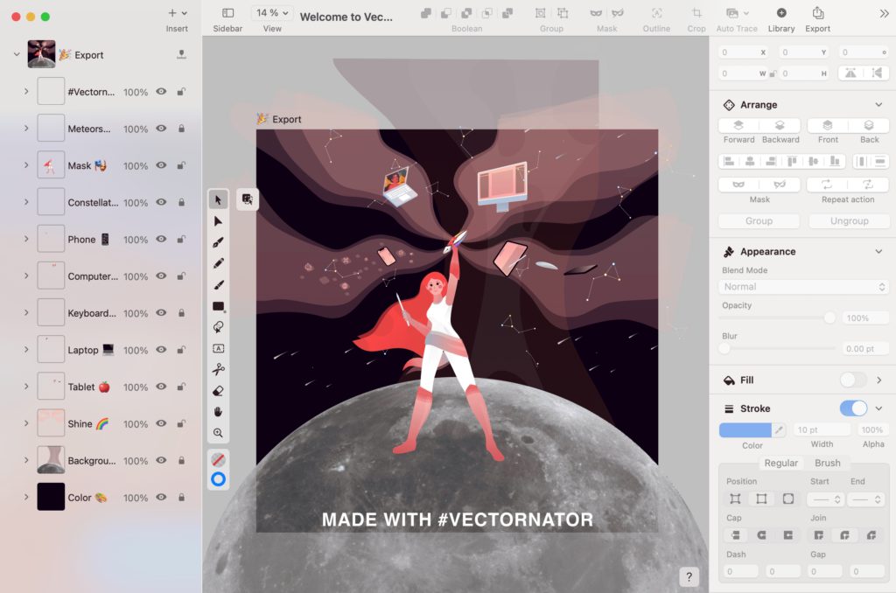This screenshot has height=593, width=896.
Task: Show more toolbar items chevrons
Action: [884, 14]
